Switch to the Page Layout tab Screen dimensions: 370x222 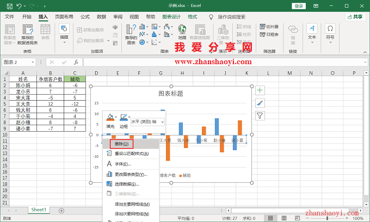(x=64, y=17)
